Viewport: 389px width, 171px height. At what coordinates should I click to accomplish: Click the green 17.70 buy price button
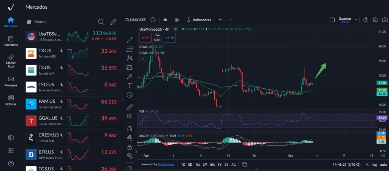click(170, 38)
